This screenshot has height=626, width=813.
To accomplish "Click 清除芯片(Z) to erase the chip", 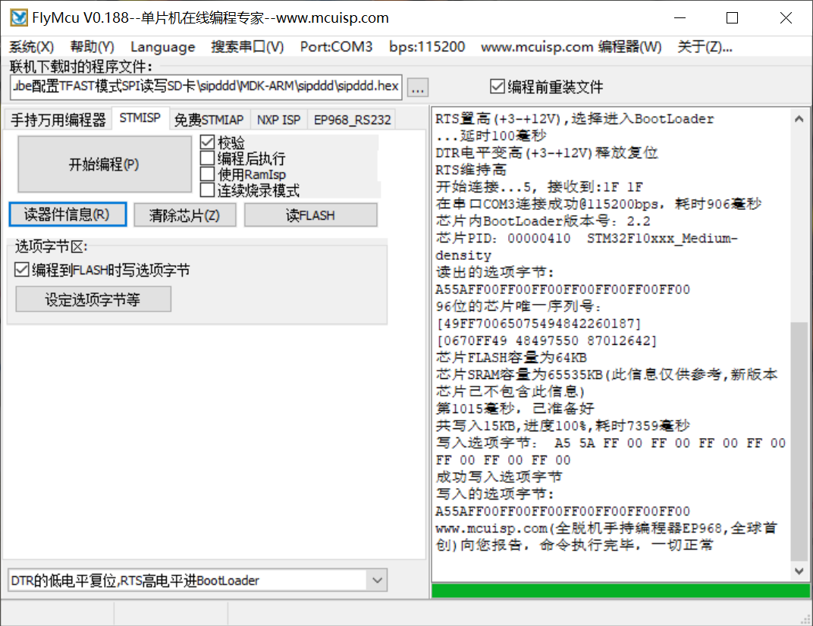I will pyautogui.click(x=184, y=214).
